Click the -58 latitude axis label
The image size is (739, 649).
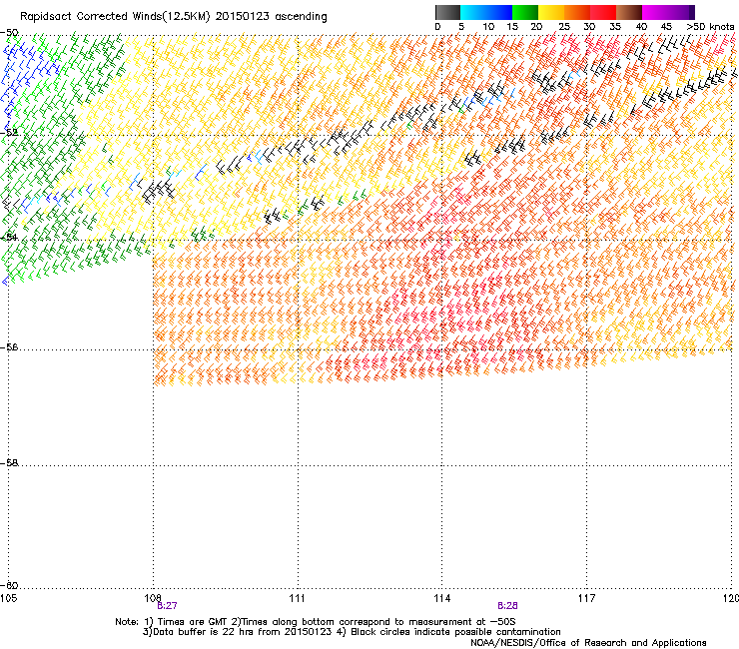9,463
